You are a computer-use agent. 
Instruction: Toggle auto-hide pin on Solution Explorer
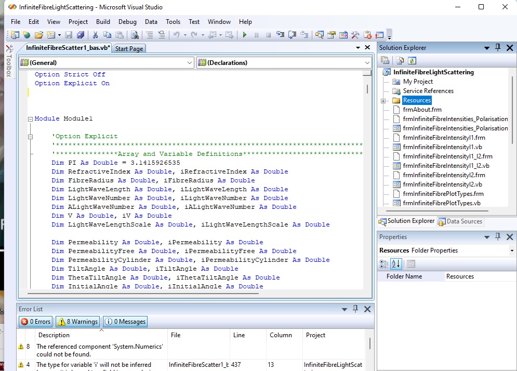click(498, 48)
